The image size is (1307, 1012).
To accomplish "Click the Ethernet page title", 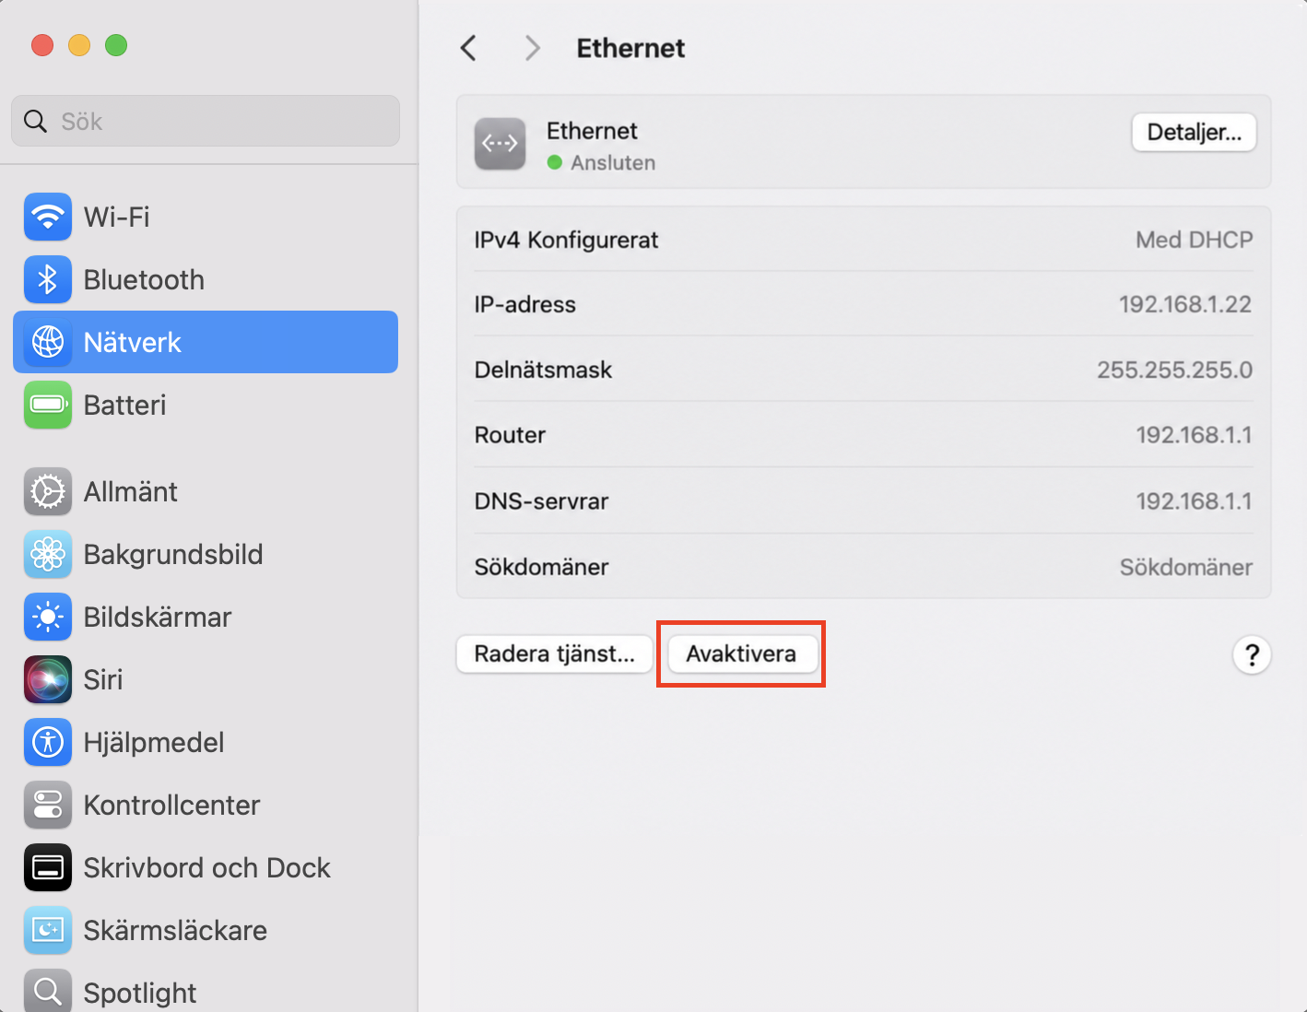I will 630,48.
